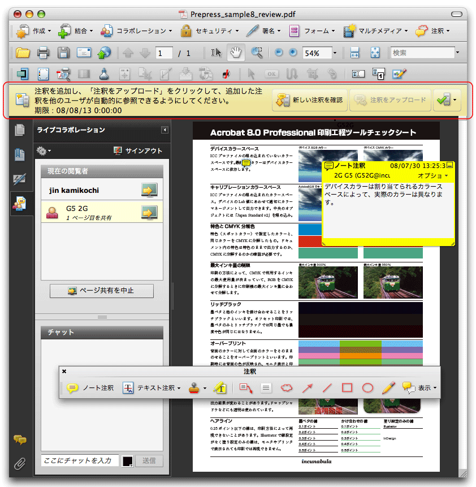Screen dimensions: 476x487
Task: Click share icon beside jin kamikochi
Action: coord(149,190)
